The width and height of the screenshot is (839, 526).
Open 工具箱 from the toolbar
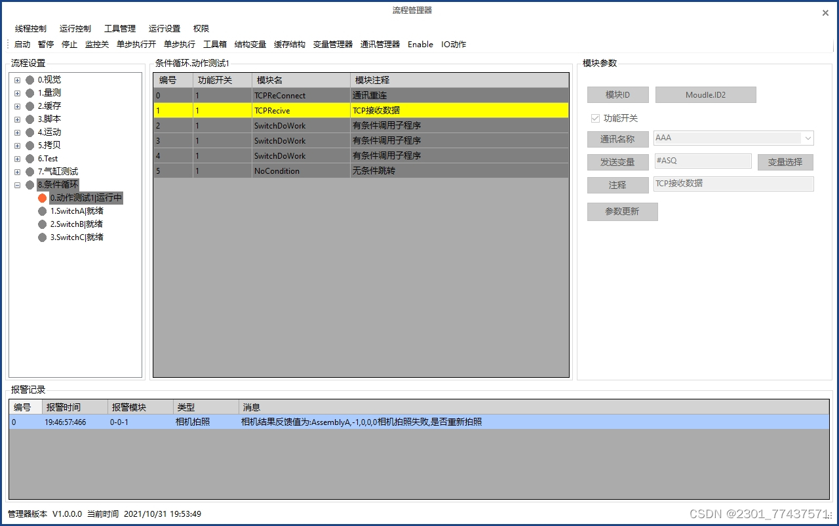(x=215, y=45)
